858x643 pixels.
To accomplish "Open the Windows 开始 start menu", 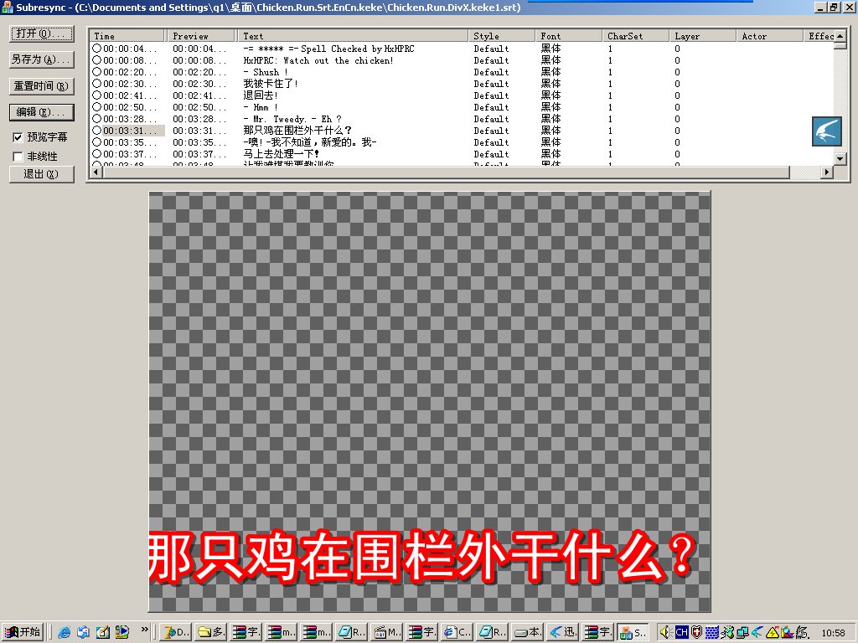I will [23, 632].
